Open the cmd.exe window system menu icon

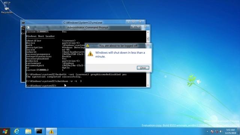coord(23,22)
